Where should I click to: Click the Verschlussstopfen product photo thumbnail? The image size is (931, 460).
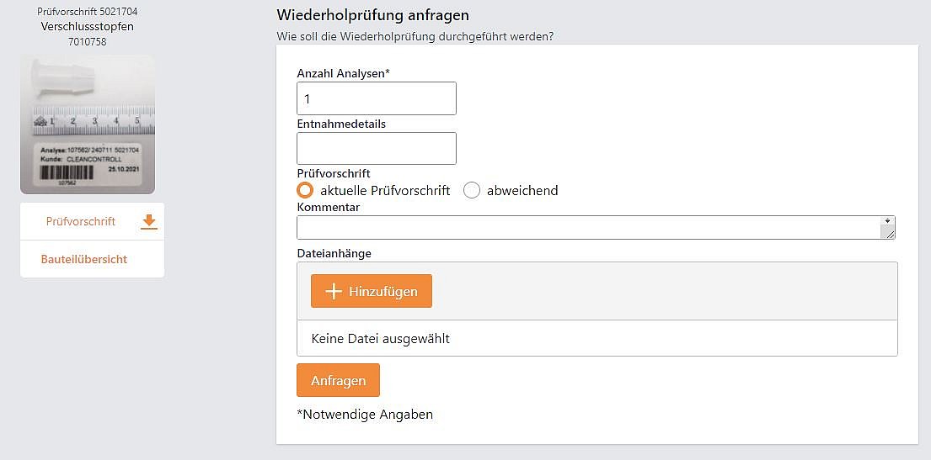[88, 124]
